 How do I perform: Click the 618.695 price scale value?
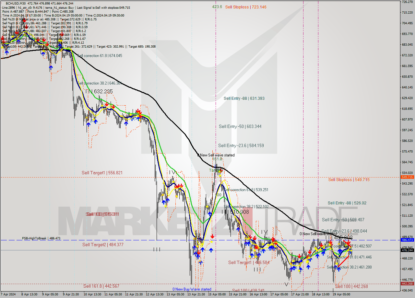coord(407,109)
